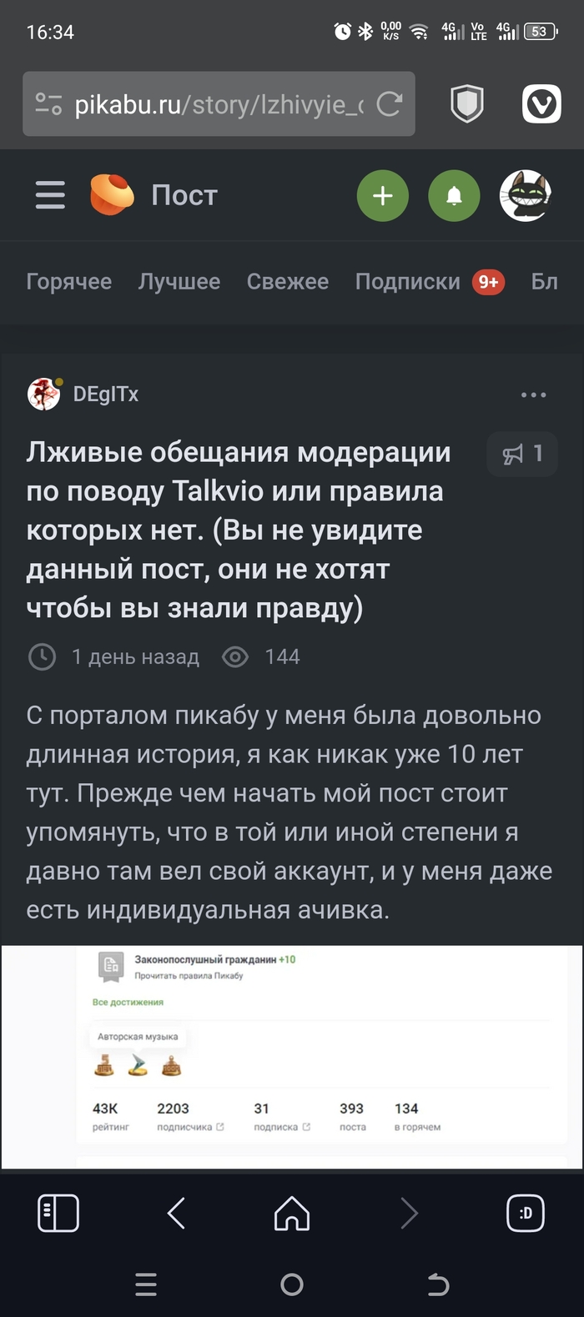Viewport: 584px width, 1317px height.
Task: Open the three-dot post options menu
Action: click(533, 395)
